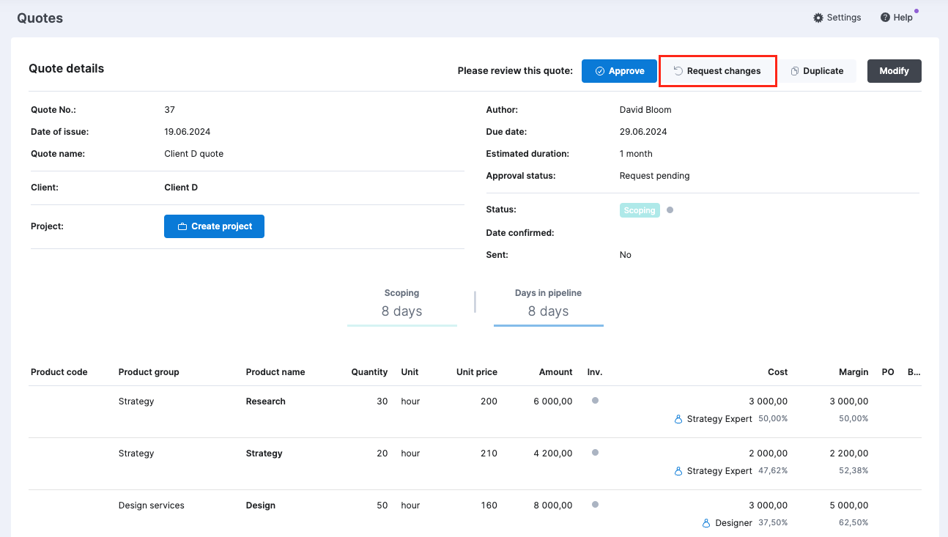This screenshot has height=537, width=948.
Task: Click the person icon beside Designer
Action: click(x=706, y=523)
